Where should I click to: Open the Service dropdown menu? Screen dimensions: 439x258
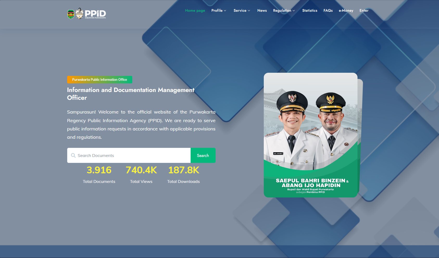click(242, 11)
